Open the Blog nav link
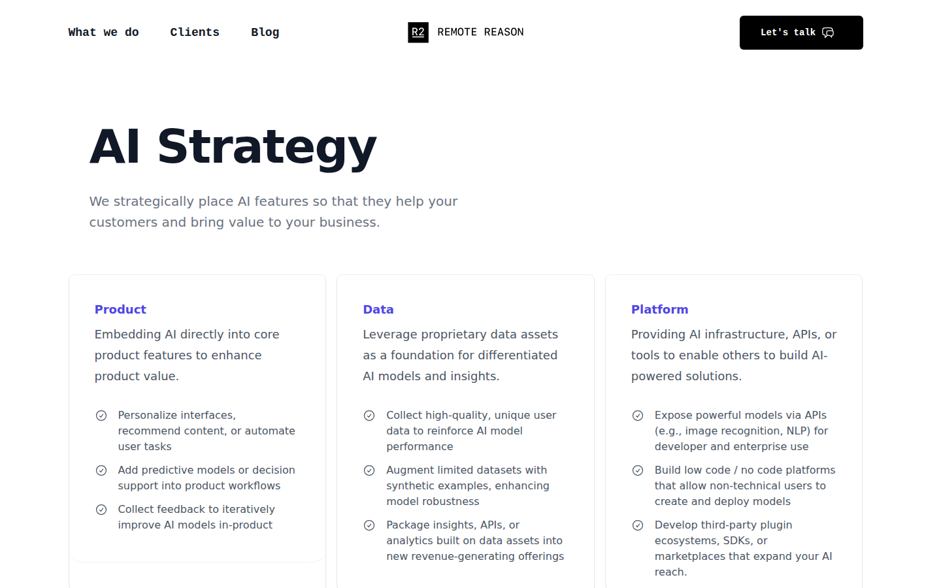This screenshot has width=941, height=588. tap(265, 32)
